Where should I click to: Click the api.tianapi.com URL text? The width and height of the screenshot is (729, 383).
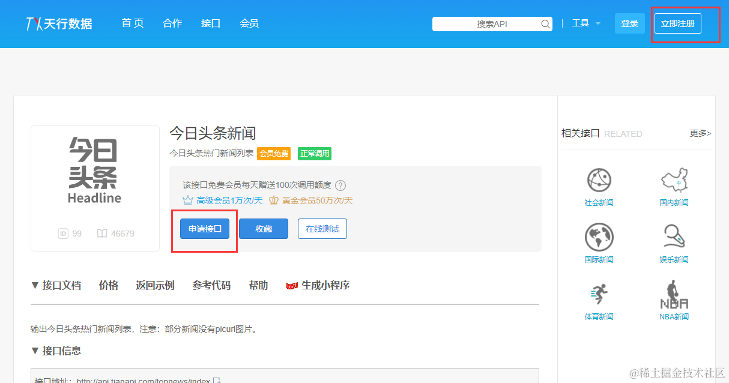click(x=144, y=380)
